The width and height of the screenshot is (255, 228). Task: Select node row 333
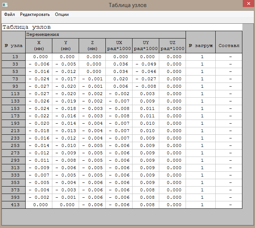tap(13, 175)
